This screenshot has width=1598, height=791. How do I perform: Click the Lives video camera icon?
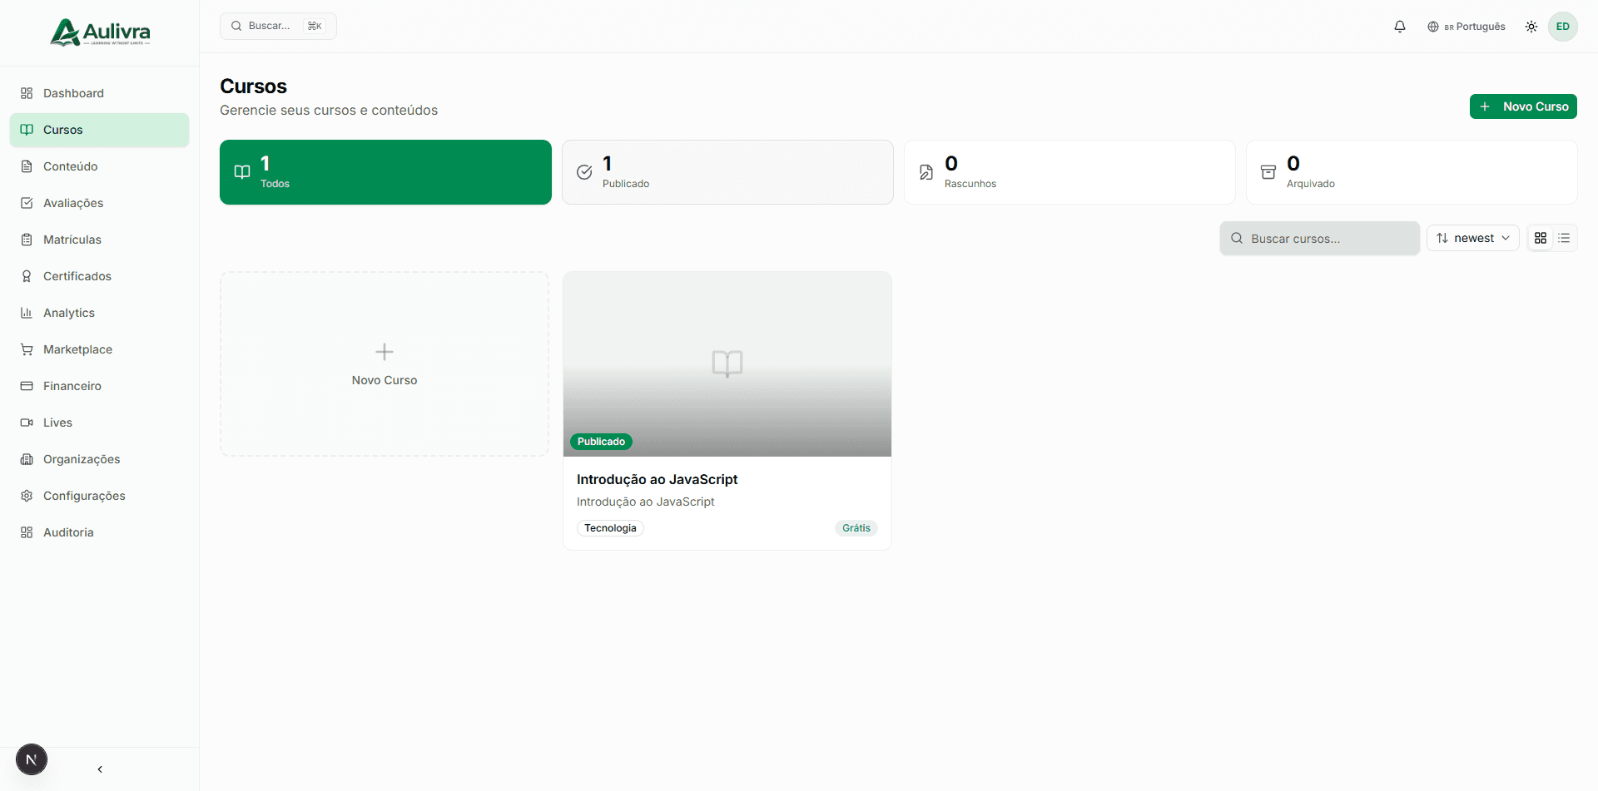27,423
